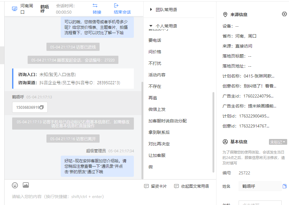Select quick phrase 加客服时说自动分配

click(x=168, y=121)
